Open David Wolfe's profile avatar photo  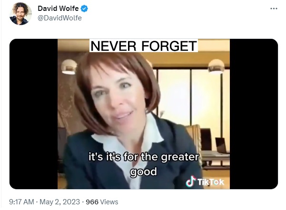pyautogui.click(x=20, y=14)
